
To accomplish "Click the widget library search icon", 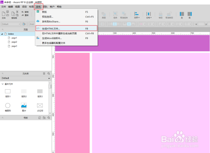I will tap(49, 73).
